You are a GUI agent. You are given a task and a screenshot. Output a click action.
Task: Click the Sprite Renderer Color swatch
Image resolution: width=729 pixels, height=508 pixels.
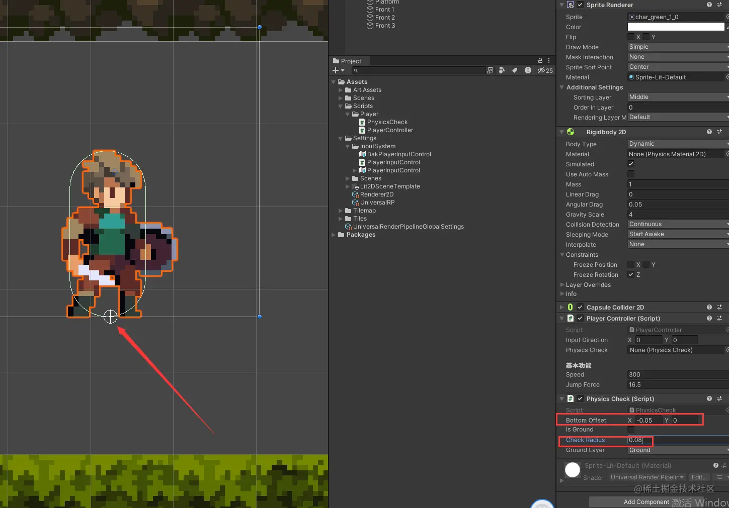[x=676, y=27]
